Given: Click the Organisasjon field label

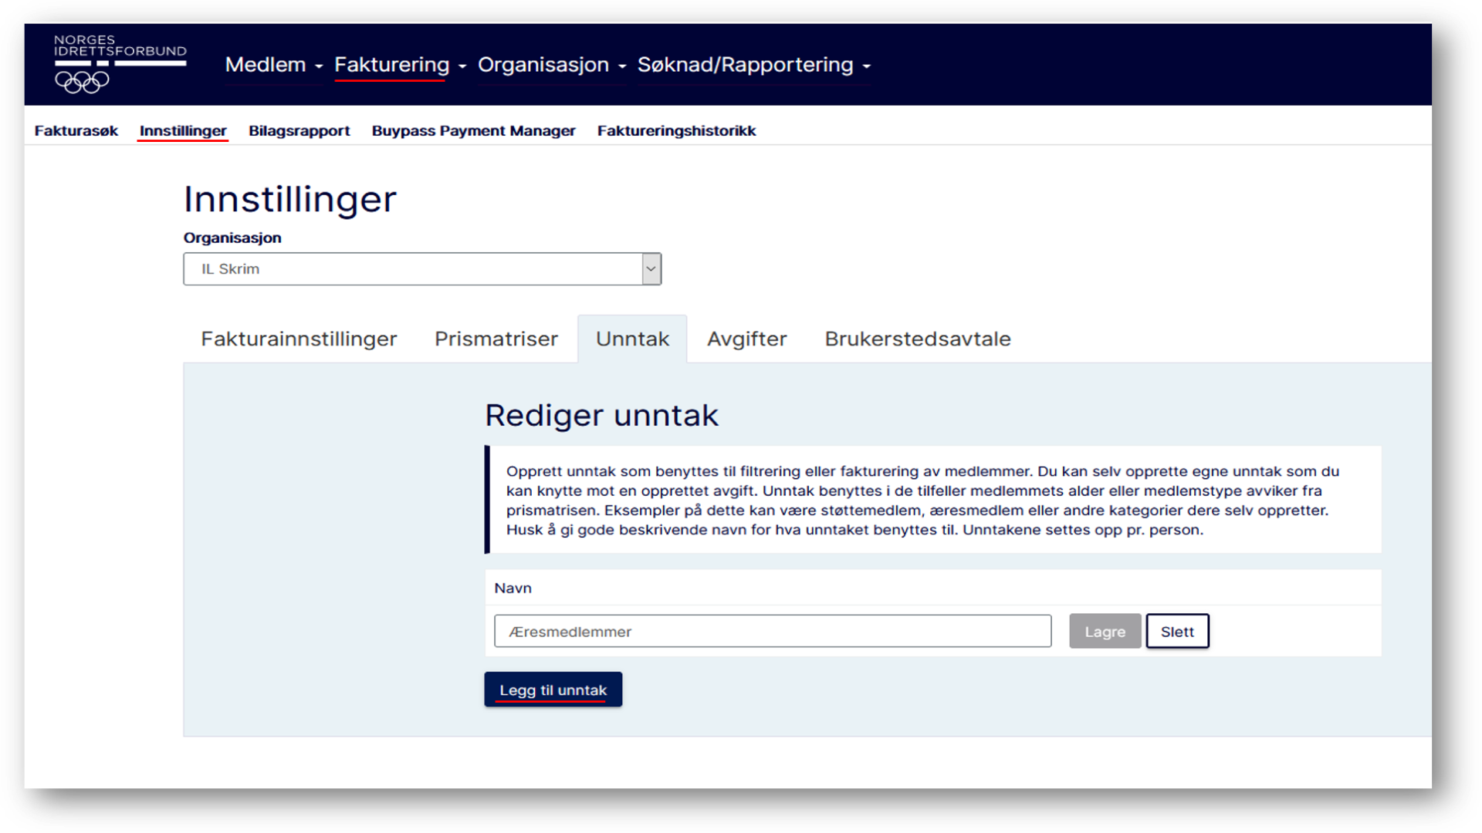Looking at the screenshot, I should click(232, 238).
